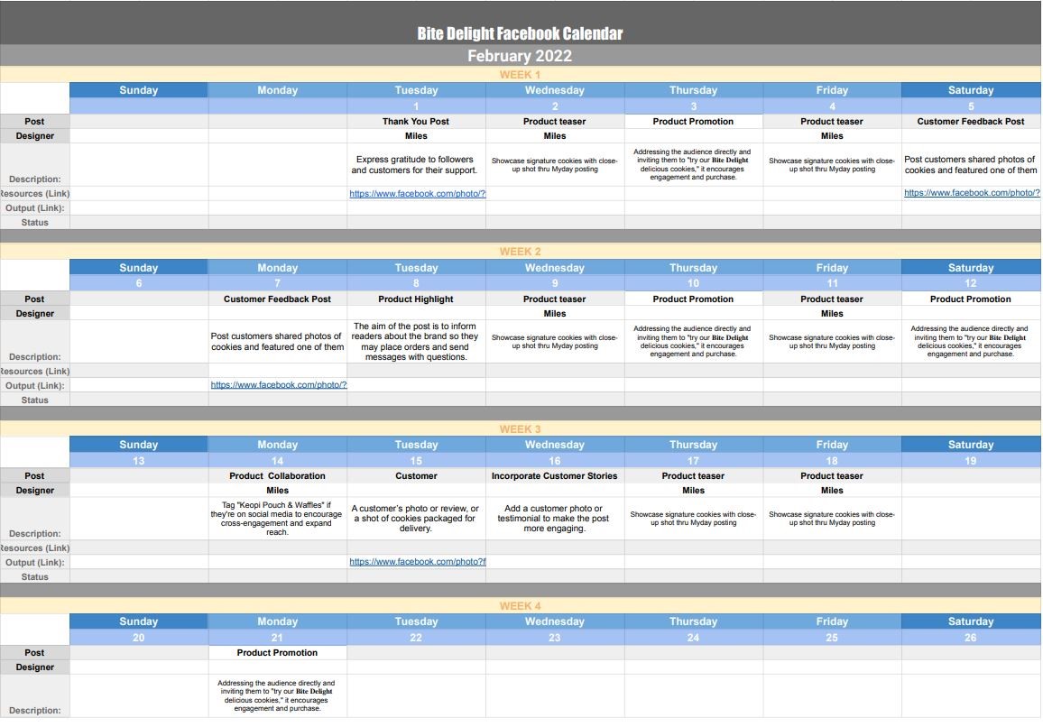
Task: Click the date cell numbered 25
Action: [x=832, y=637]
